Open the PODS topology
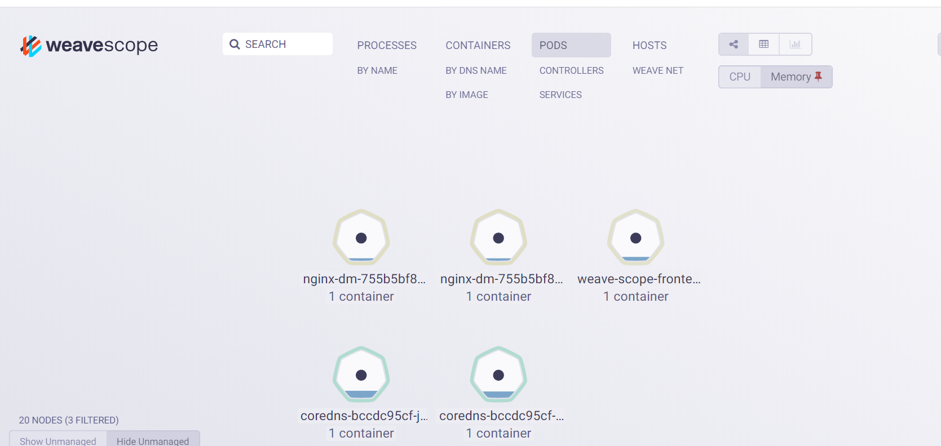941x446 pixels. point(571,45)
